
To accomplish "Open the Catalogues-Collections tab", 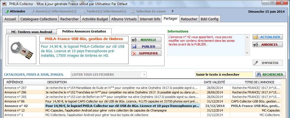I will point(39,19).
